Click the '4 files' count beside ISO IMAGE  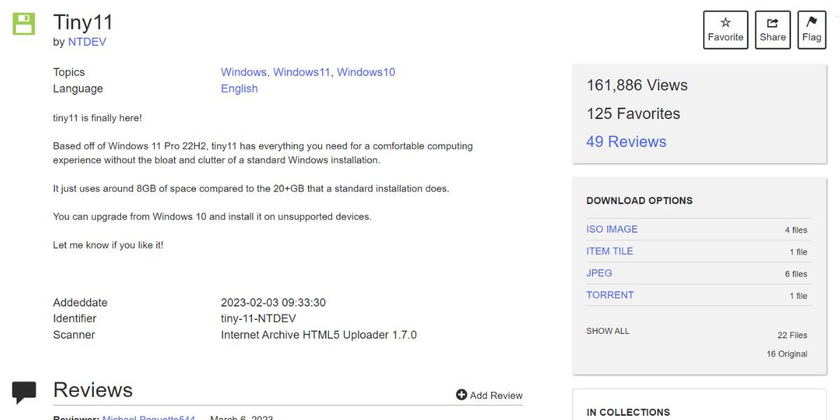click(796, 230)
